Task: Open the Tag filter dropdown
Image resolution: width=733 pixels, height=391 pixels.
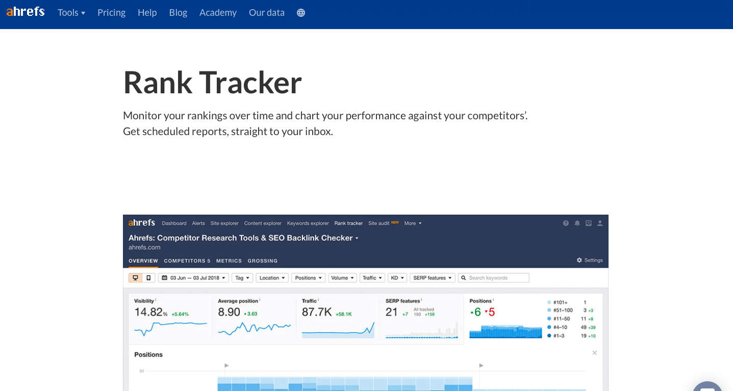Action: click(x=242, y=278)
